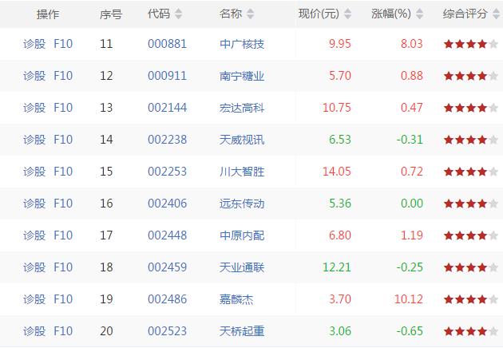Select price 9.95 cell
This screenshot has height=348, width=503.
coord(340,44)
